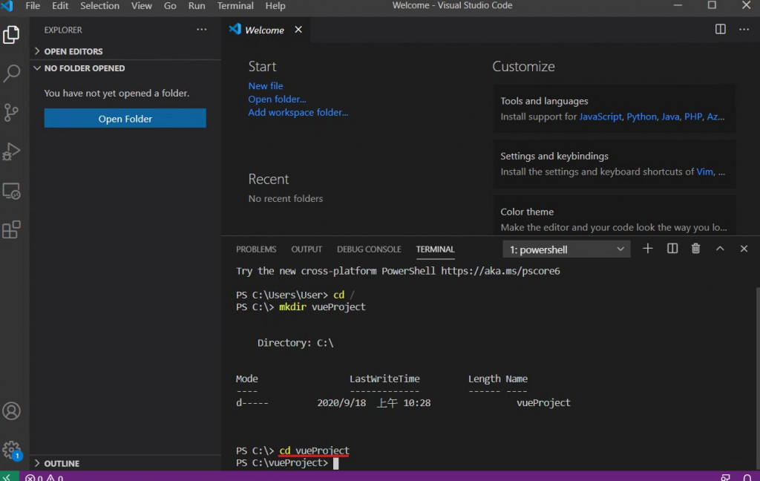
Task: Open the Search view in activity bar
Action: [11, 73]
